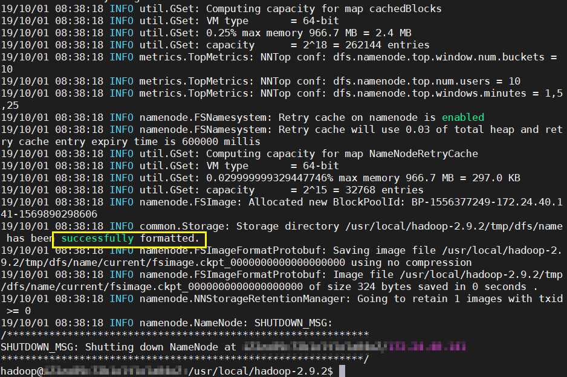Click '2^18 = 262144 entries' text
This screenshot has width=567, height=377.
pyautogui.click(x=366, y=45)
